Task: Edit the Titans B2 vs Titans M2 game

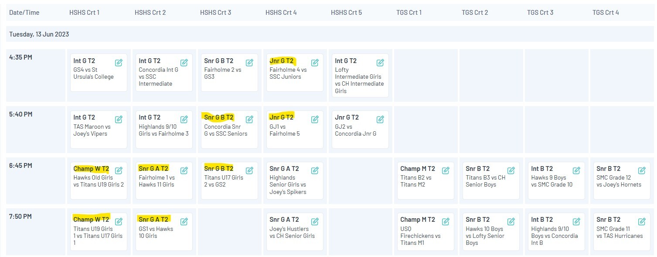Action: (x=446, y=170)
